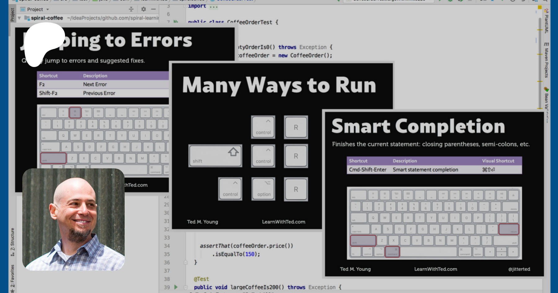Expand the folded import statement
558x293 pixels.
click(x=185, y=6)
